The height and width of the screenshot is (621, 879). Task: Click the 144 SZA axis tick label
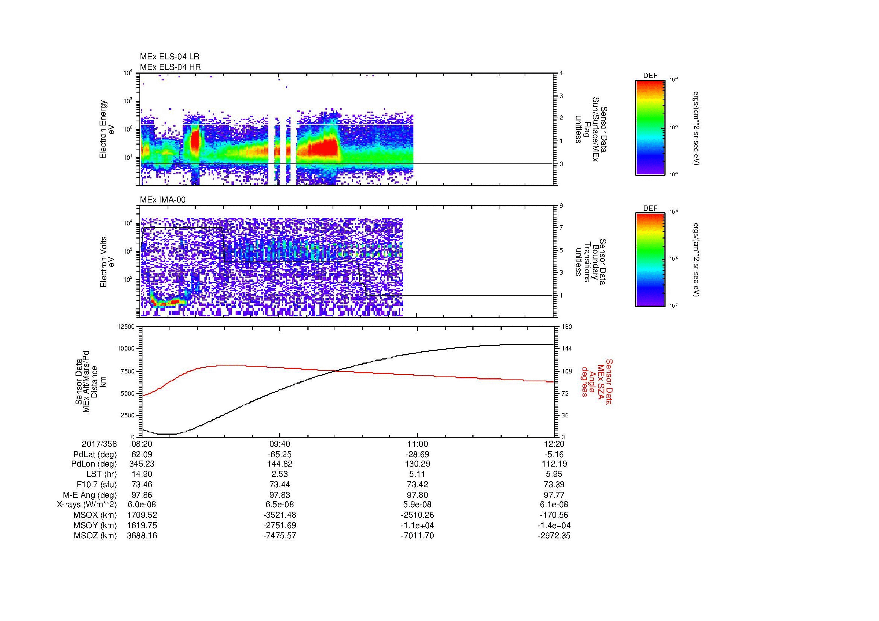pyautogui.click(x=567, y=349)
